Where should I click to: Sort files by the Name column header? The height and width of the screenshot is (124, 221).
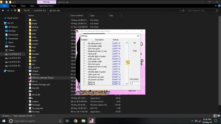31,15
